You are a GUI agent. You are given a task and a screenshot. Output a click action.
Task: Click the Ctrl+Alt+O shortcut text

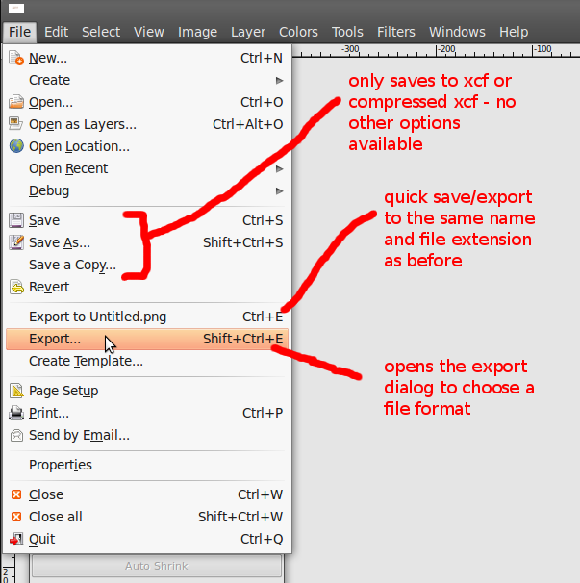[247, 124]
